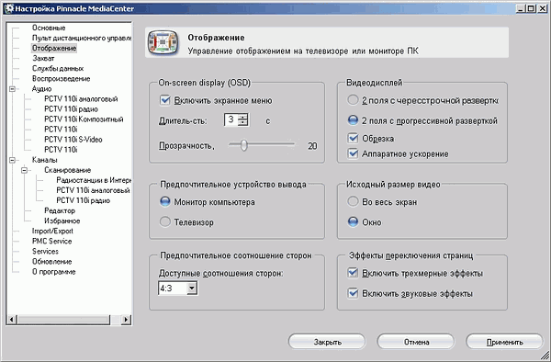Open Захват settings page

click(x=43, y=58)
